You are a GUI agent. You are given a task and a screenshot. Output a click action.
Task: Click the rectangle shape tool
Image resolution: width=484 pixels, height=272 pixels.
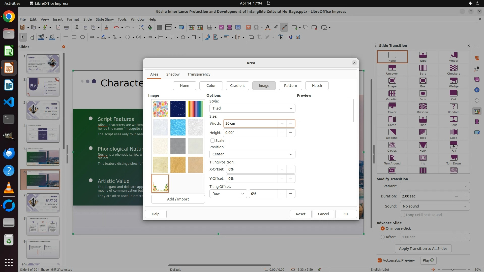74,37
